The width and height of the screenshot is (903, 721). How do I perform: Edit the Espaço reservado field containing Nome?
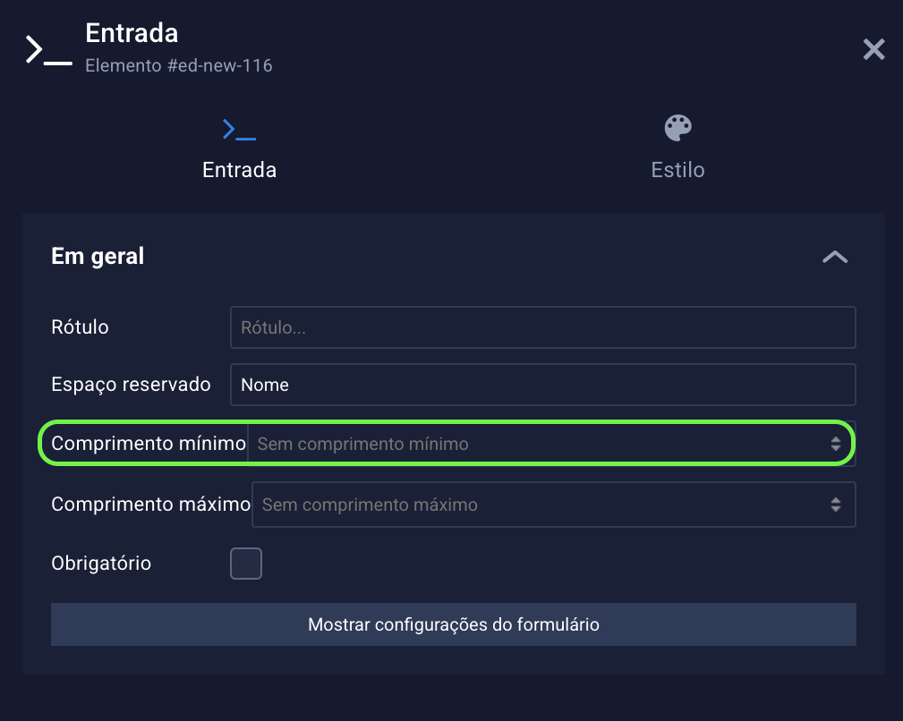tap(542, 385)
